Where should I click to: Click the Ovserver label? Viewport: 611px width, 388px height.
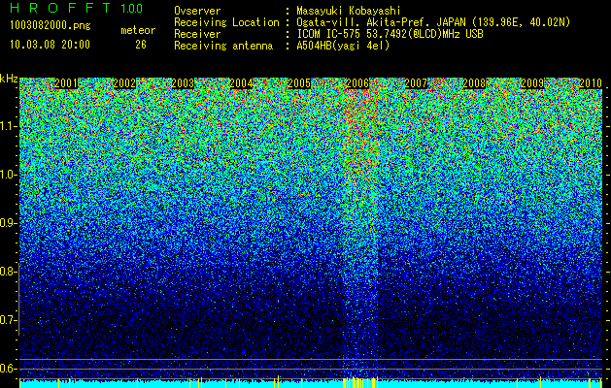tap(197, 11)
